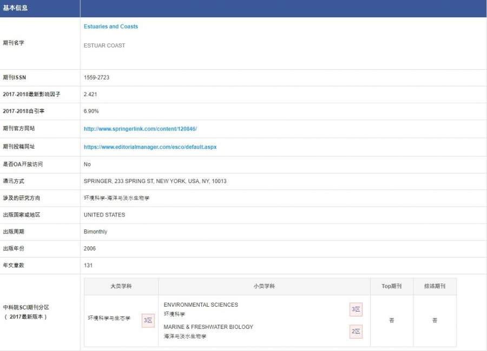Click the 3区 badge for ENVIRONMENTAL SCIENCES
This screenshot has width=487, height=351.
click(356, 309)
